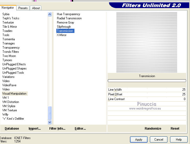This screenshot has width=190, height=144.
Task: Choose Hue Transparency filter
Action: point(68,14)
